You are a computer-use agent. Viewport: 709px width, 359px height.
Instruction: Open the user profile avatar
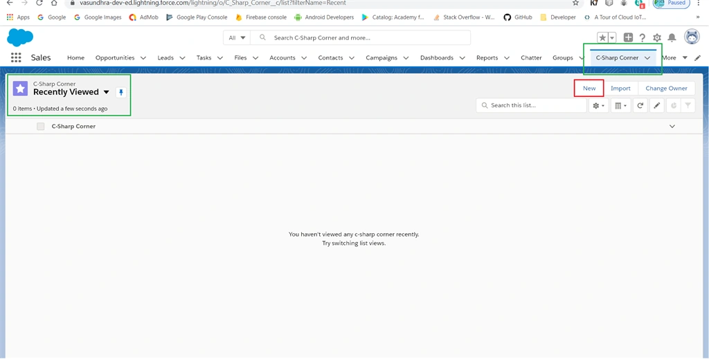tap(692, 37)
